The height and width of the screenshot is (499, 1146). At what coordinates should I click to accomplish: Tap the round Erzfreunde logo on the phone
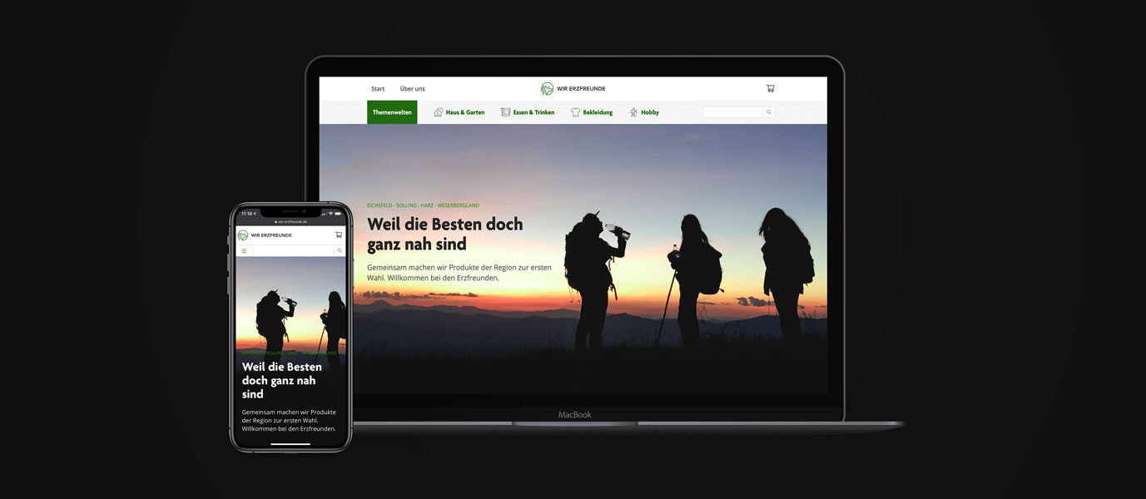(x=243, y=235)
